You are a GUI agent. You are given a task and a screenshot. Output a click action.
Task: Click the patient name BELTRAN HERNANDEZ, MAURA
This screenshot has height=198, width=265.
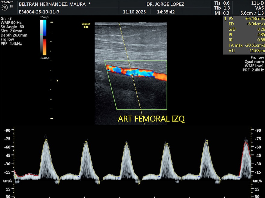(x=54, y=4)
